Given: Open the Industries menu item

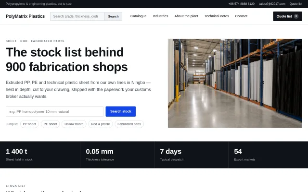Looking at the screenshot, I should (160, 16).
